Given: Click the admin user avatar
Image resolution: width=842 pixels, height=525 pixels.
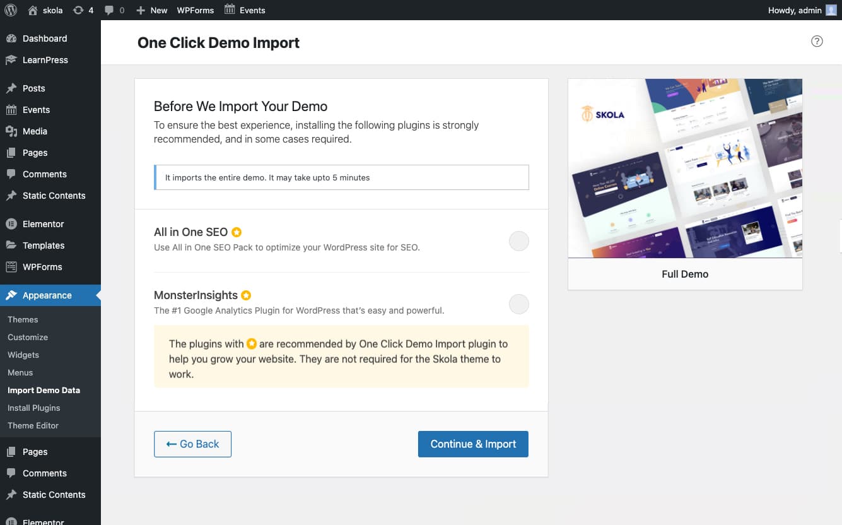Looking at the screenshot, I should (831, 10).
